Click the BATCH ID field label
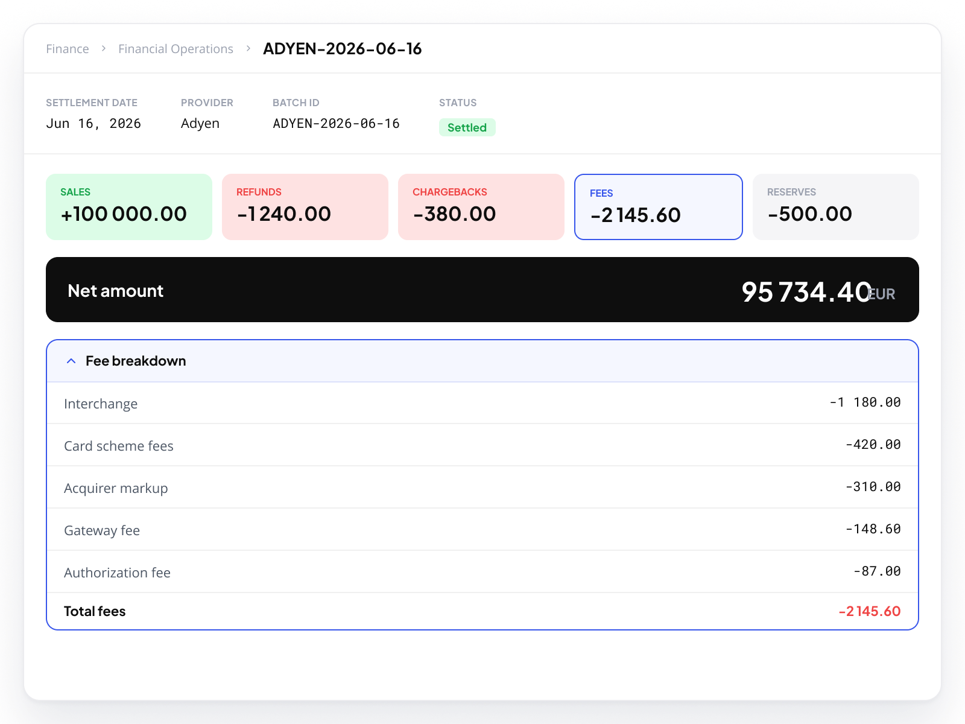The image size is (965, 724). (296, 103)
